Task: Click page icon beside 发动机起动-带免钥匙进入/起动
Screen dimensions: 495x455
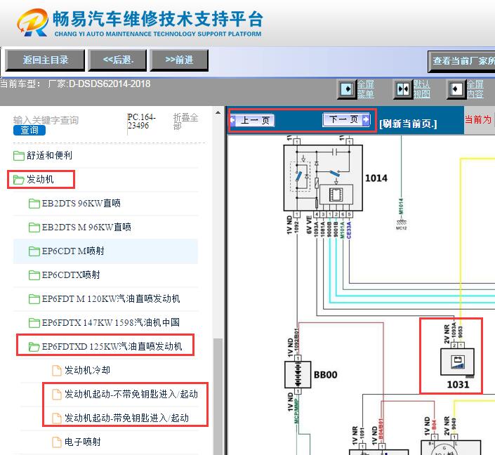Action: point(57,418)
